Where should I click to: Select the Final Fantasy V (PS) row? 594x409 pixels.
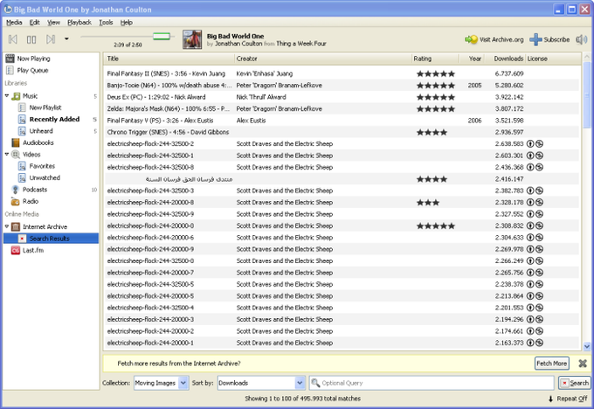click(x=342, y=121)
